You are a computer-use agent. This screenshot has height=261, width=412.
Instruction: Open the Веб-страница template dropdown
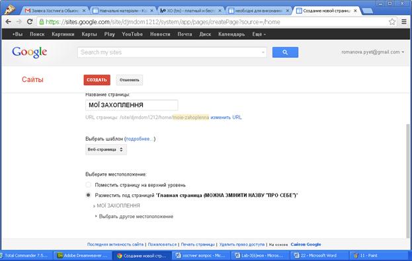(106, 149)
